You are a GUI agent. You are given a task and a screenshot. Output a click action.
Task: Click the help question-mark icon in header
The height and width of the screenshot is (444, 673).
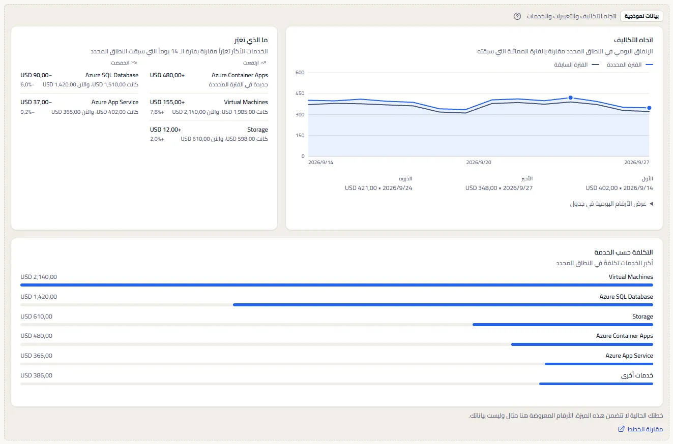[517, 16]
